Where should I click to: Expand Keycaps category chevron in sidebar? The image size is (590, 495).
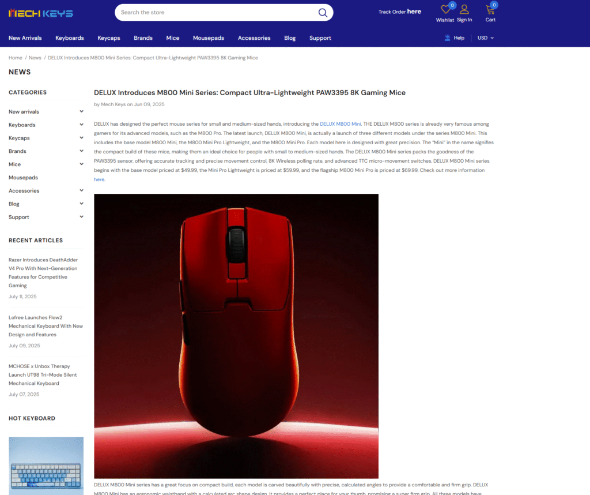tap(81, 138)
